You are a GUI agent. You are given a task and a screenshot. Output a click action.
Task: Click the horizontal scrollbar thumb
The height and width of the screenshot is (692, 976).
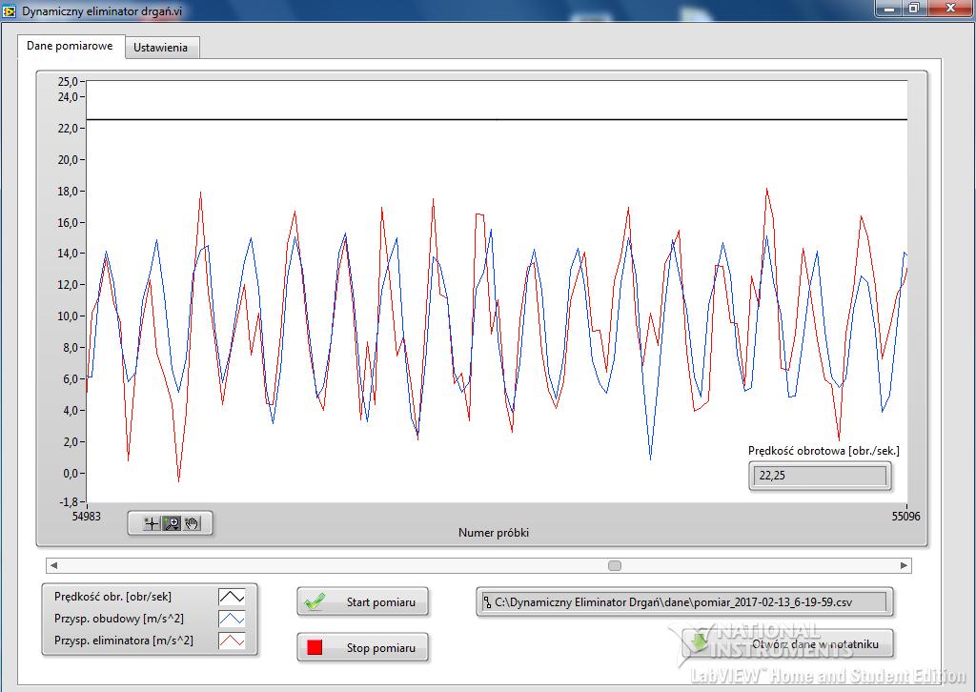(x=615, y=565)
